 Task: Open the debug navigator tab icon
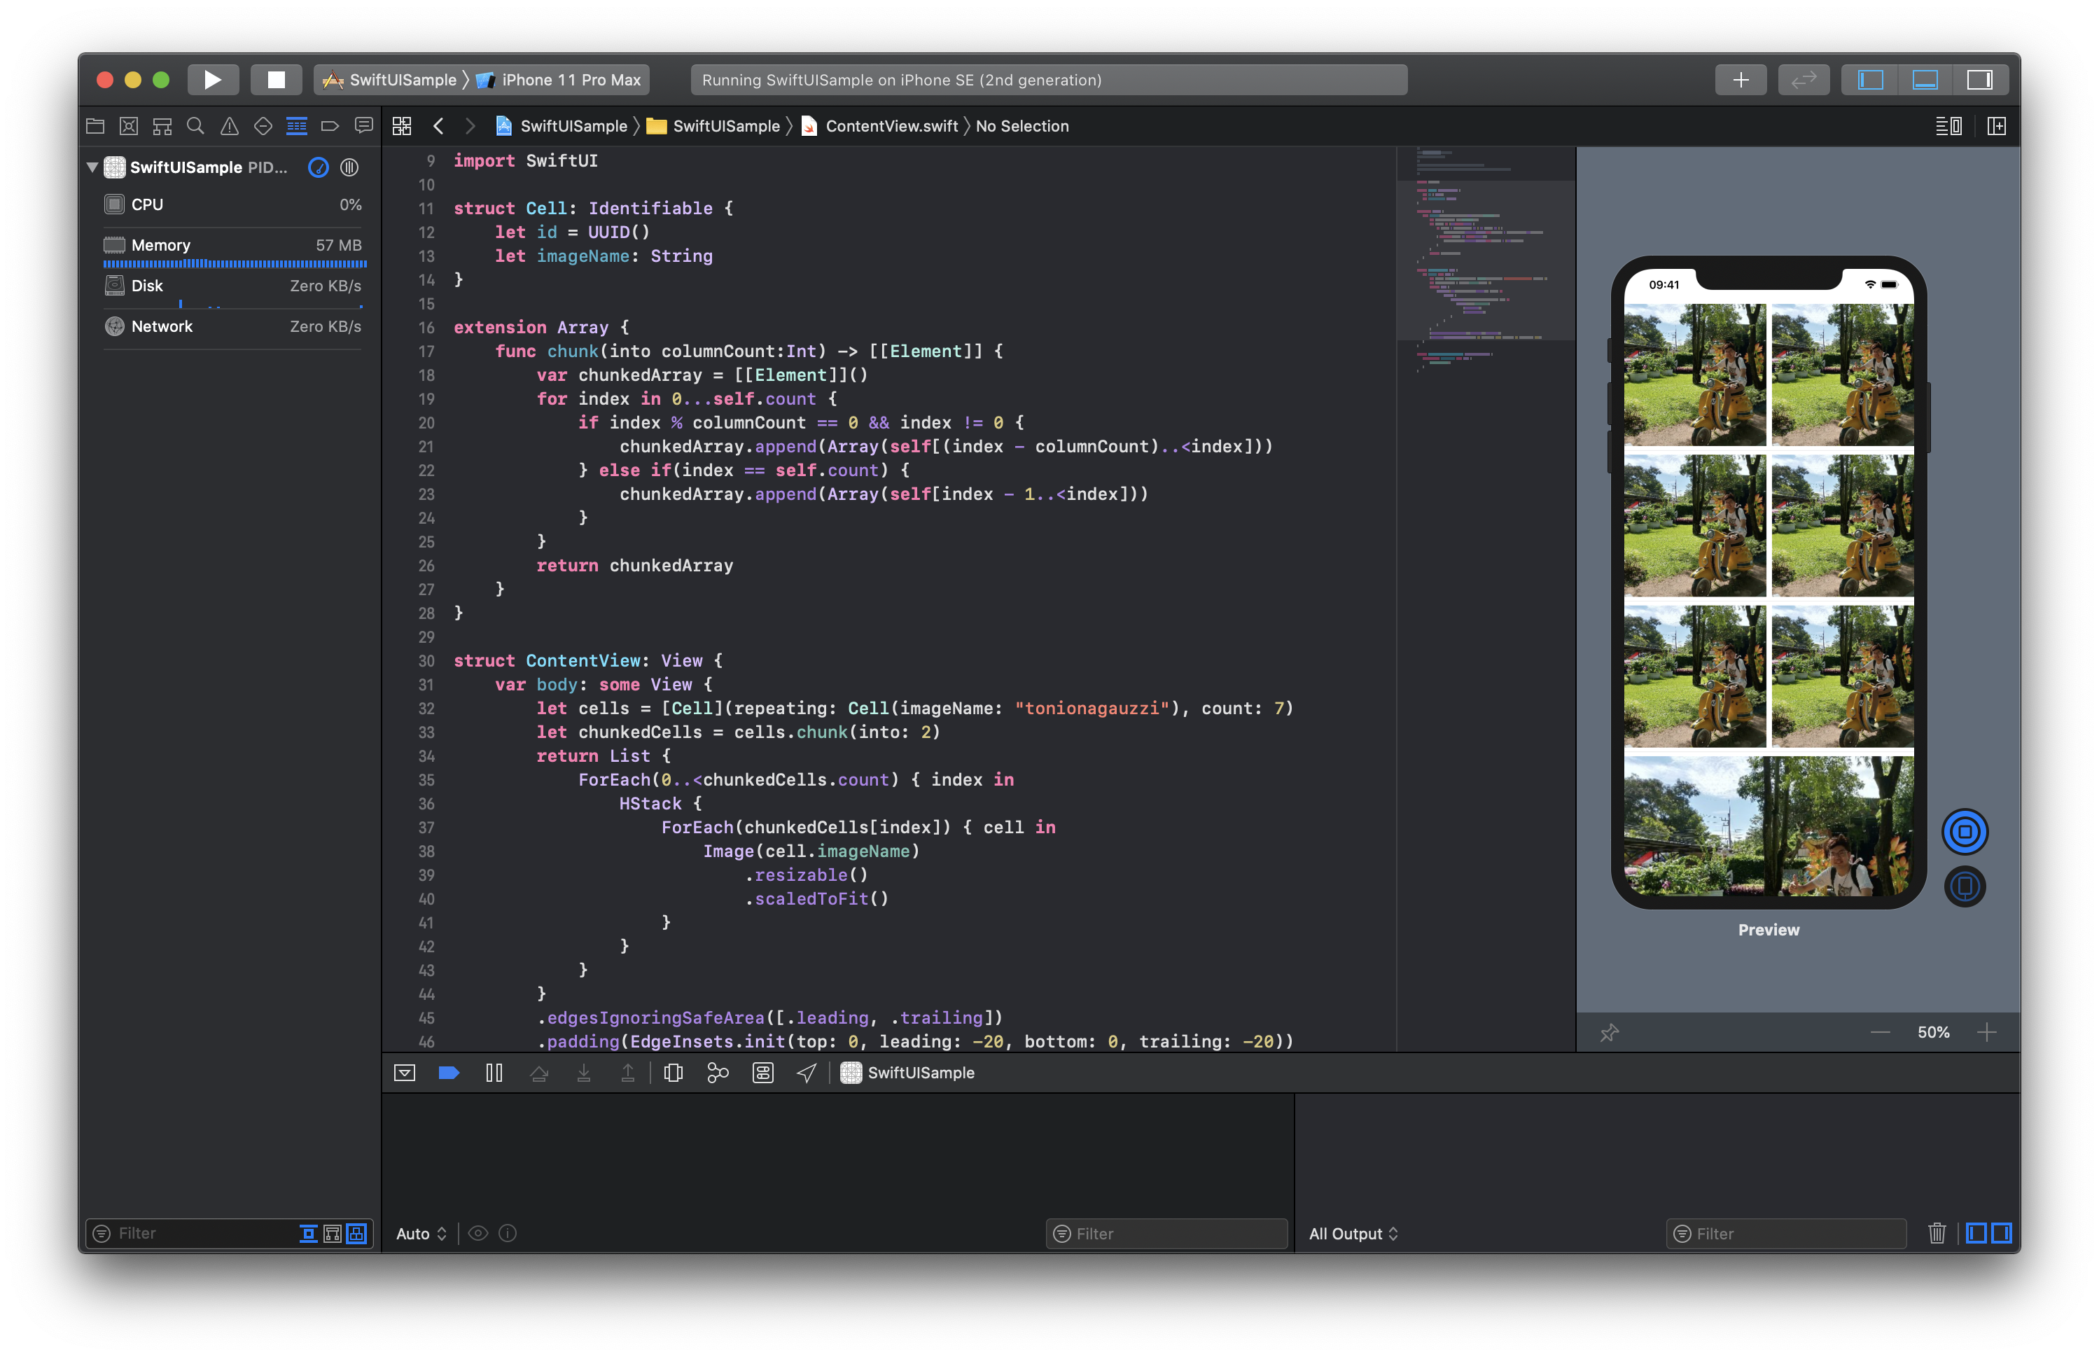pyautogui.click(x=297, y=126)
